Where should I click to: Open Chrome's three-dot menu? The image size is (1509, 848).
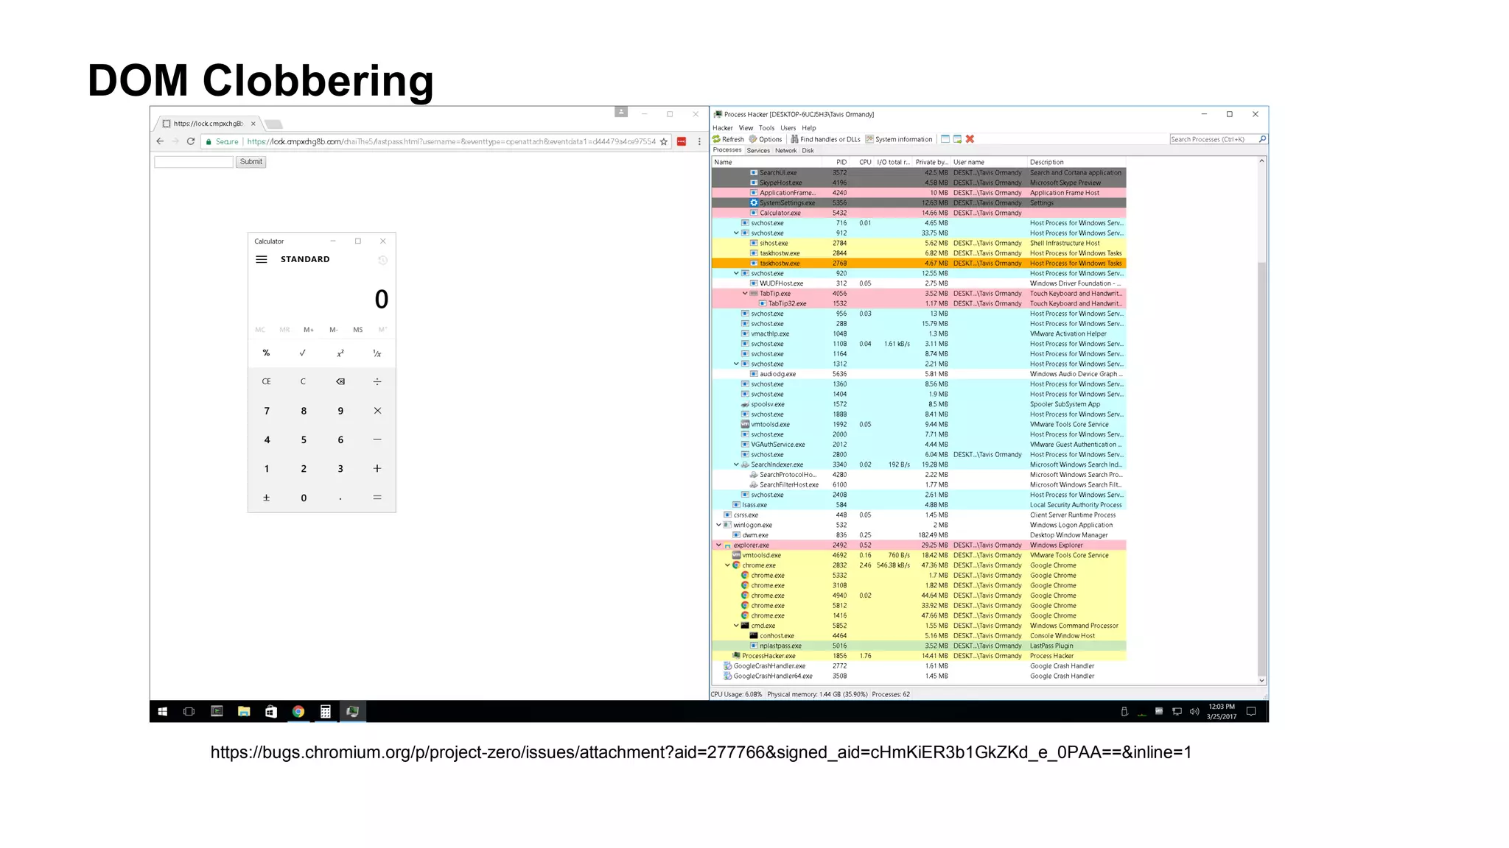pyautogui.click(x=699, y=141)
